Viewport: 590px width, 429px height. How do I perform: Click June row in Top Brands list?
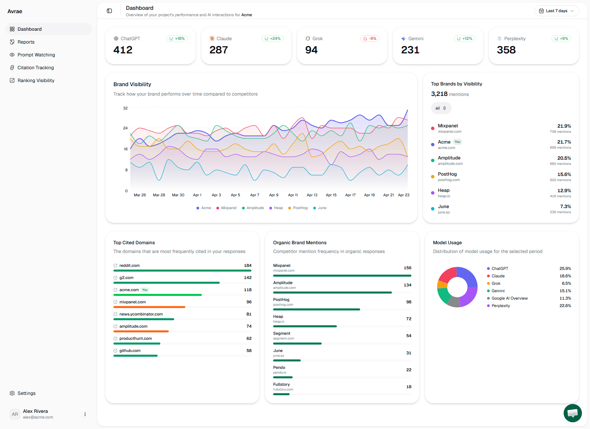pyautogui.click(x=501, y=209)
